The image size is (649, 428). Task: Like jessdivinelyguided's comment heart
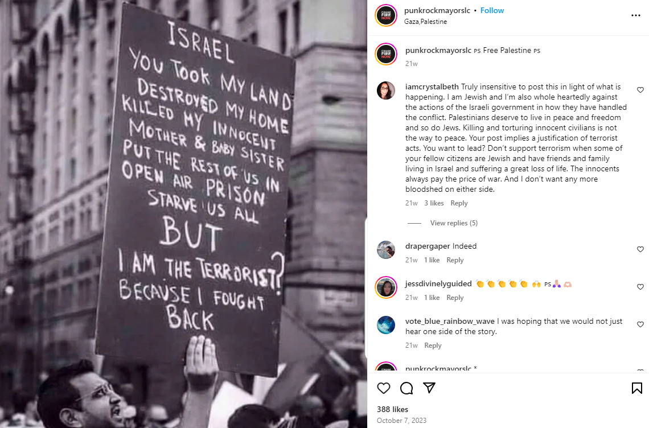pyautogui.click(x=640, y=287)
